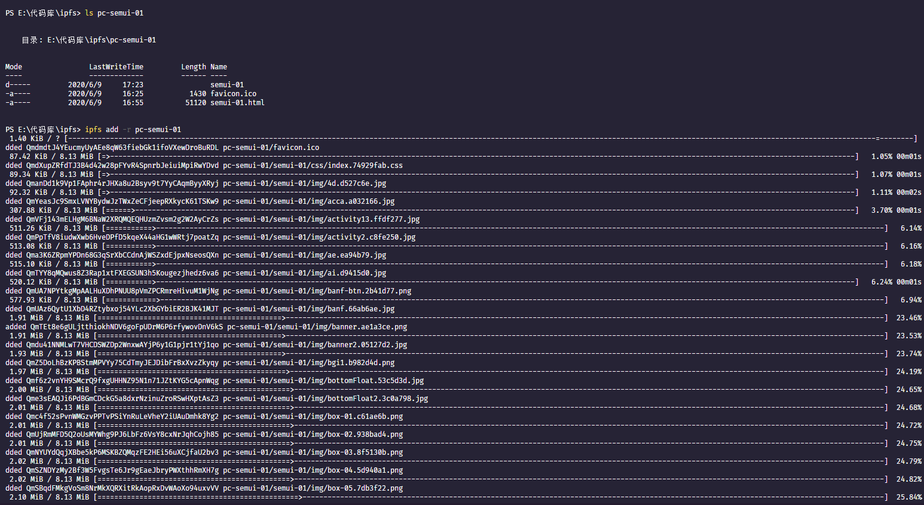Click the 'ipfs add -r pc-semui-01' command
Image resolution: width=924 pixels, height=505 pixels.
(x=133, y=130)
